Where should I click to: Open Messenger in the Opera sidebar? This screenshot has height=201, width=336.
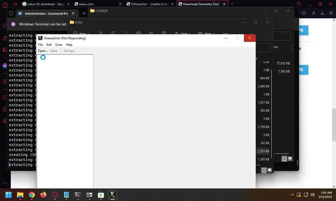coord(5,66)
